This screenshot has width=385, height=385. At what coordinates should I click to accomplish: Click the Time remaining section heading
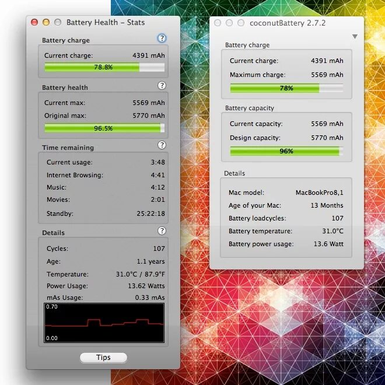tap(68, 148)
